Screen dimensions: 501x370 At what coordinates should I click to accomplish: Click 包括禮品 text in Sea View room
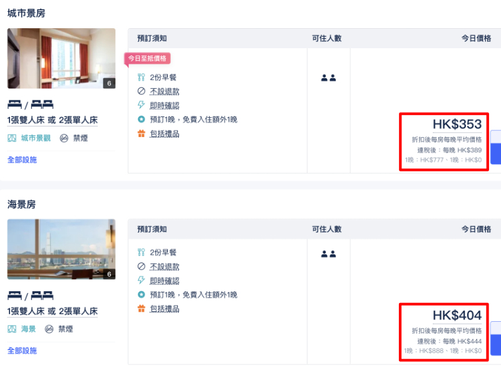click(x=165, y=309)
